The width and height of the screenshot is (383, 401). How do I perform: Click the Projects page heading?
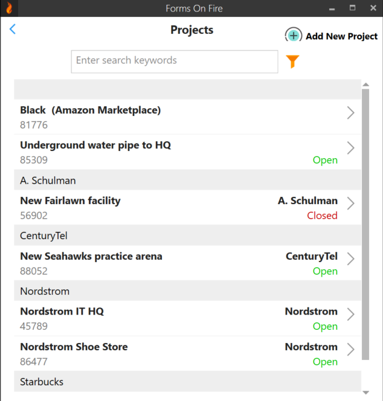coord(192,30)
